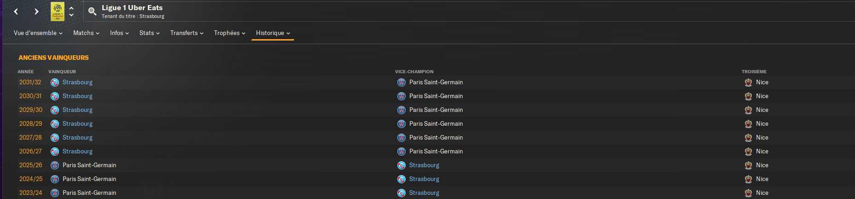The height and width of the screenshot is (199, 855).
Task: Click the Ligue 1 competition logo
Action: coord(58,12)
